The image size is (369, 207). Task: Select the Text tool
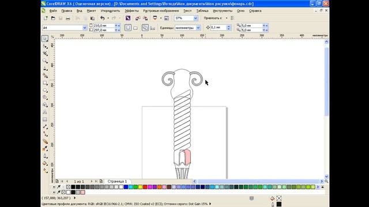point(45,112)
